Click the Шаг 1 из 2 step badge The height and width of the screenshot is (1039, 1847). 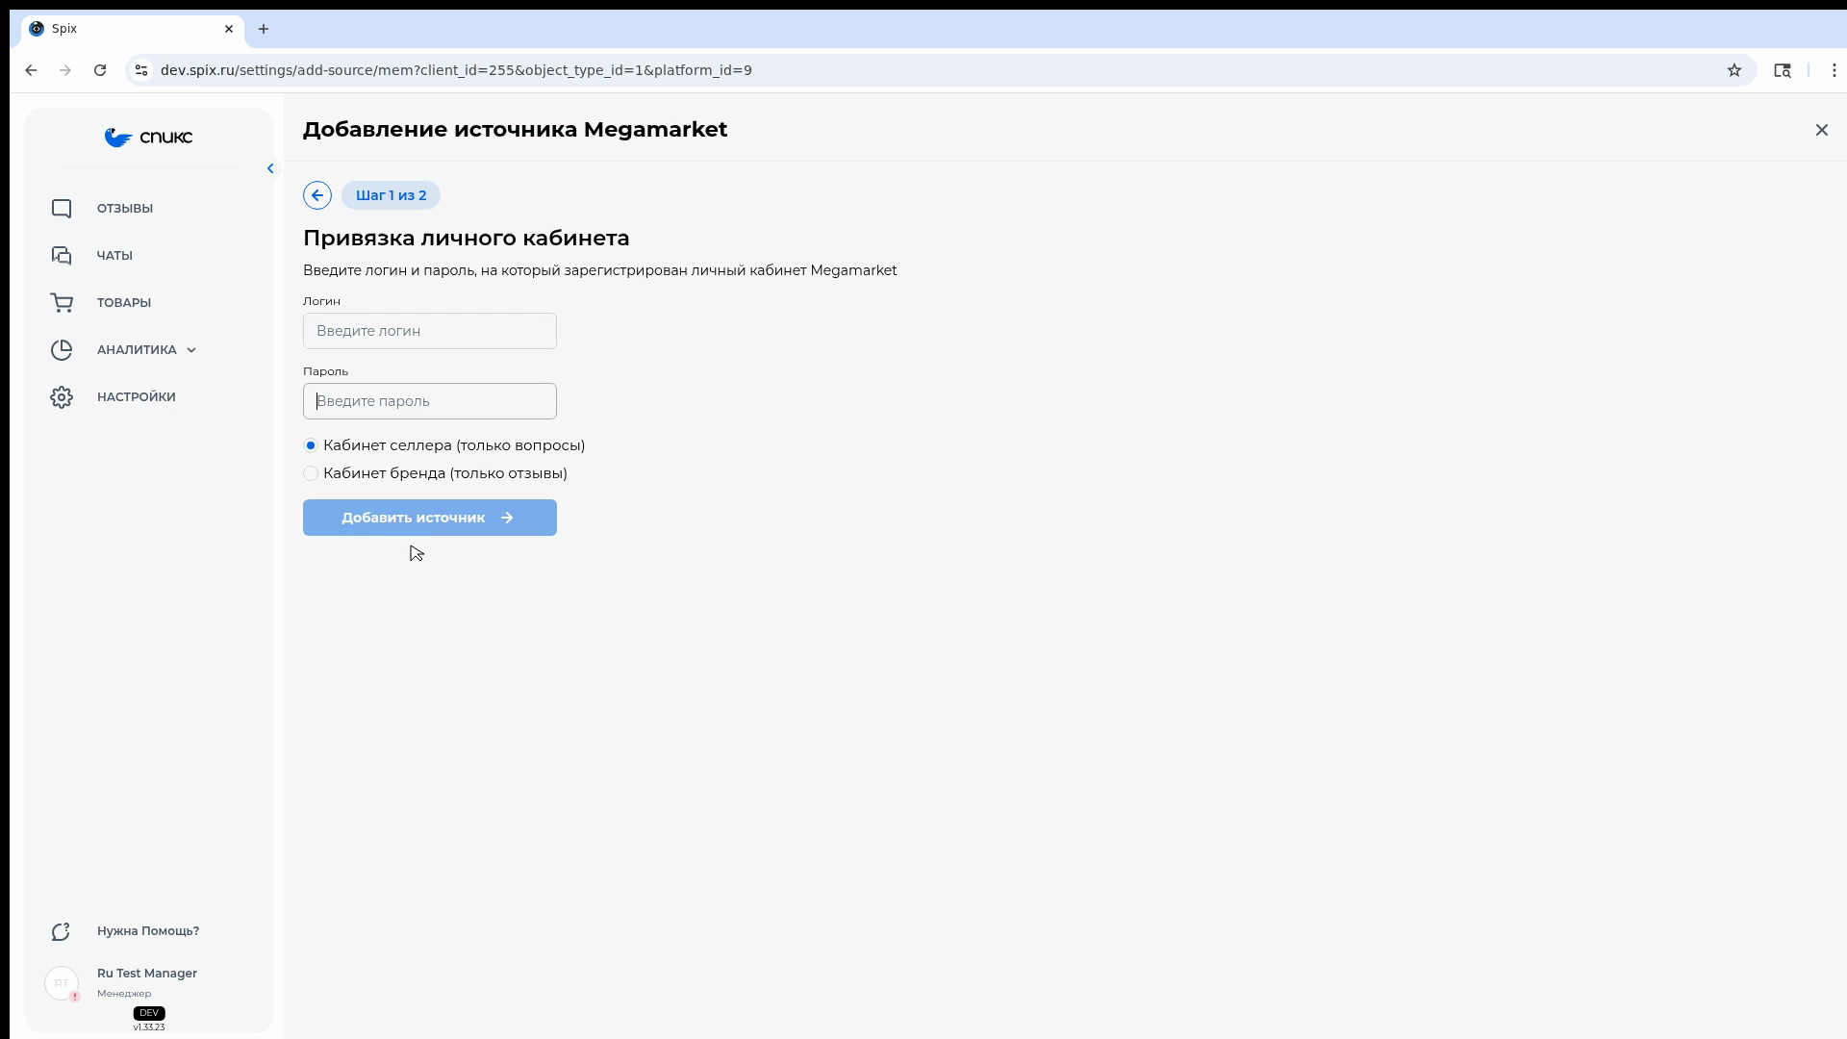click(x=392, y=195)
